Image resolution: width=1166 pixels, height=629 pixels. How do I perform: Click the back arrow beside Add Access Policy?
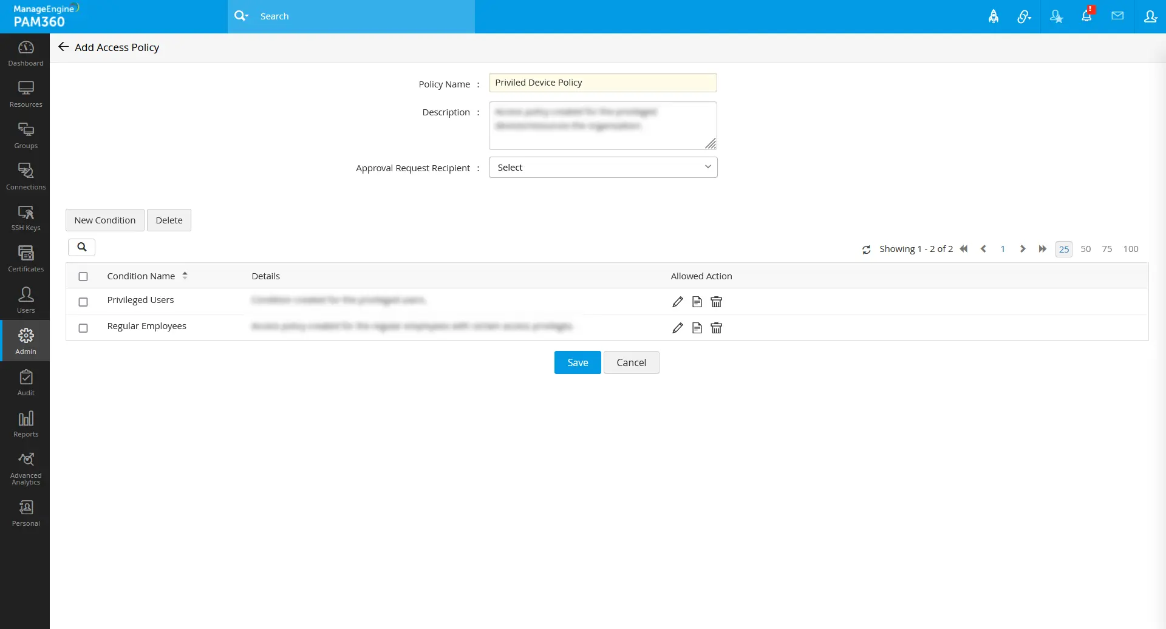[63, 47]
